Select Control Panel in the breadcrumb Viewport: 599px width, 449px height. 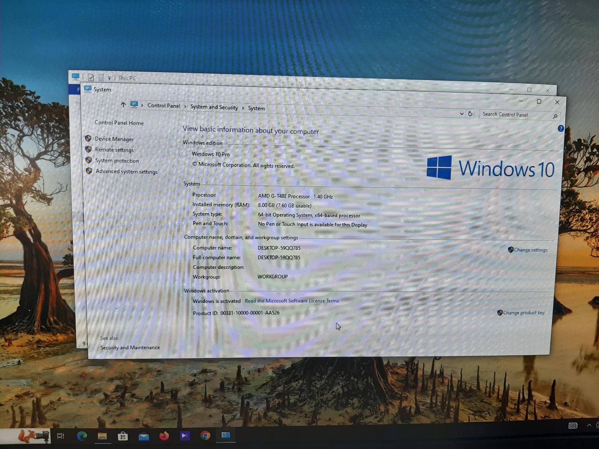(x=164, y=105)
